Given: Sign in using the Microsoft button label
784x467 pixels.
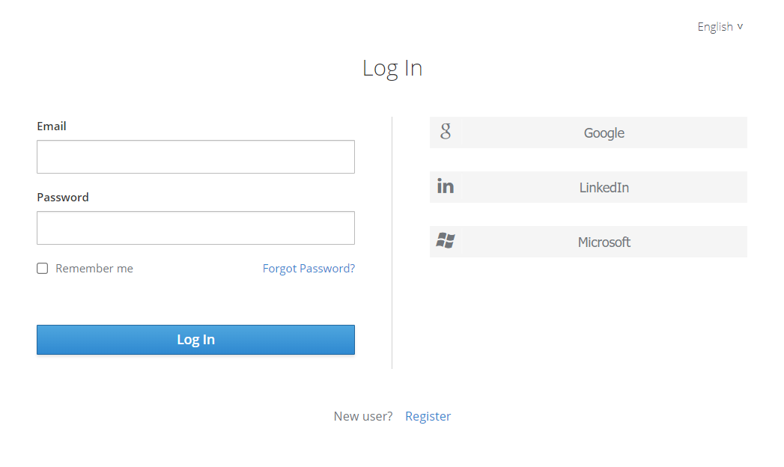Looking at the screenshot, I should click(604, 242).
